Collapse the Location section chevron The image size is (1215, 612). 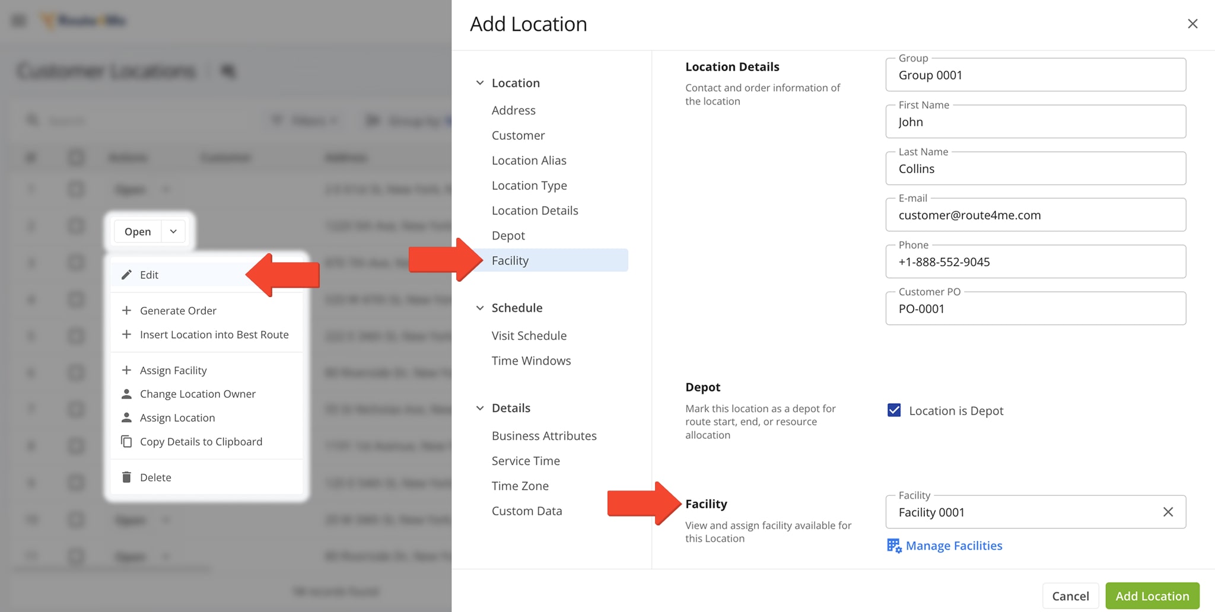click(480, 83)
